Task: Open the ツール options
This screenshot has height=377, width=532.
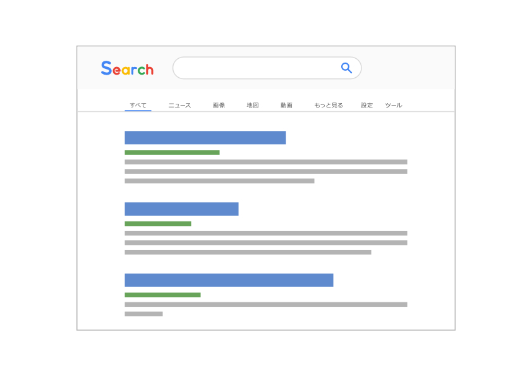Action: (394, 105)
